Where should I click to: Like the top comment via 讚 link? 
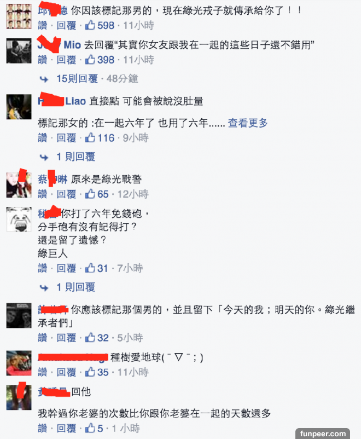[x=43, y=25]
